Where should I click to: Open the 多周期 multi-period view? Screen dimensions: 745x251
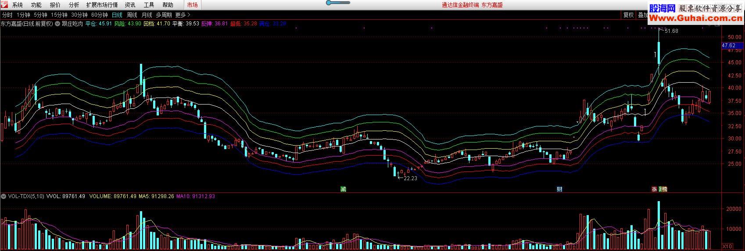point(164,15)
